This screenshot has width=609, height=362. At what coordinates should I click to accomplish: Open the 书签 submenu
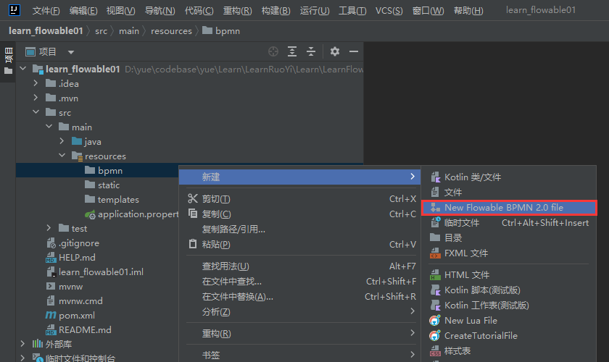[299, 355]
